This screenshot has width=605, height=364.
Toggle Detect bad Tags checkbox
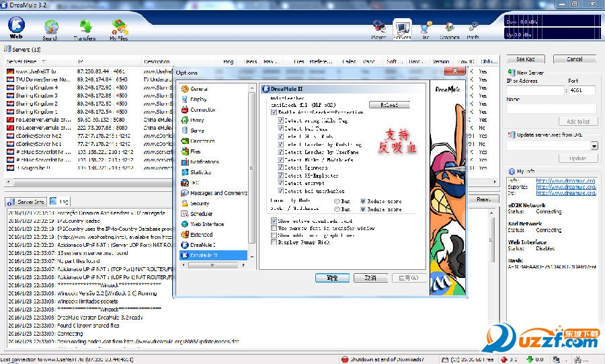[x=280, y=129]
